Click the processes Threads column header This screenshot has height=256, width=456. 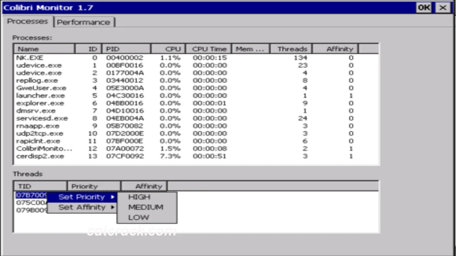point(291,49)
